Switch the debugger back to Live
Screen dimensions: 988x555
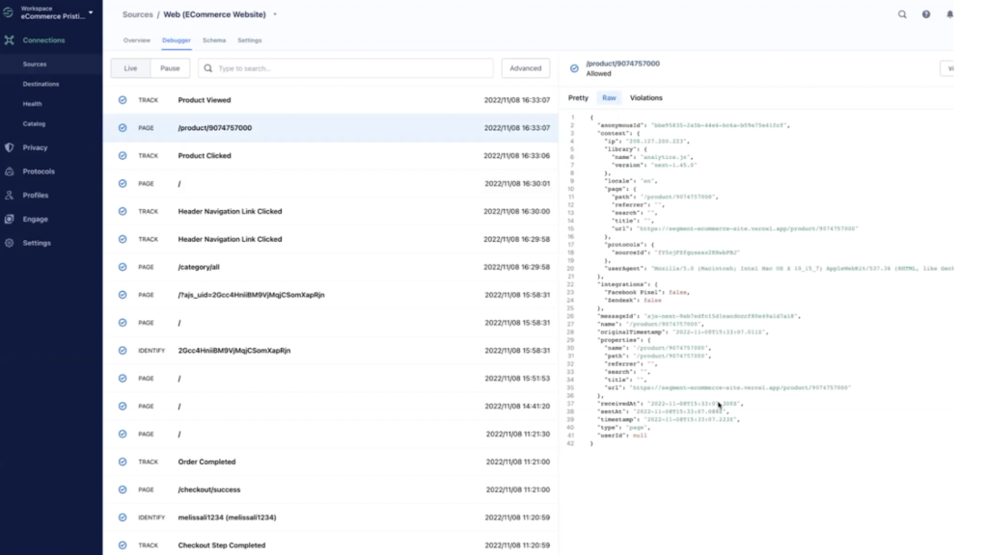coord(128,67)
